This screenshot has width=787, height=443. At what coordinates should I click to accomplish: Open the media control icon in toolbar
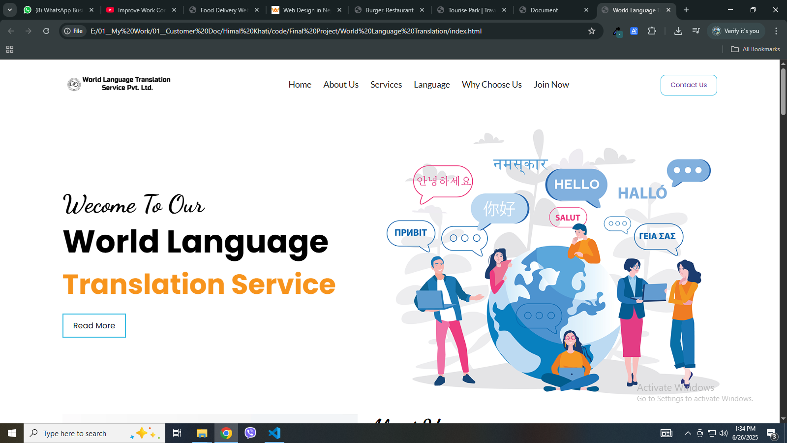click(x=696, y=31)
